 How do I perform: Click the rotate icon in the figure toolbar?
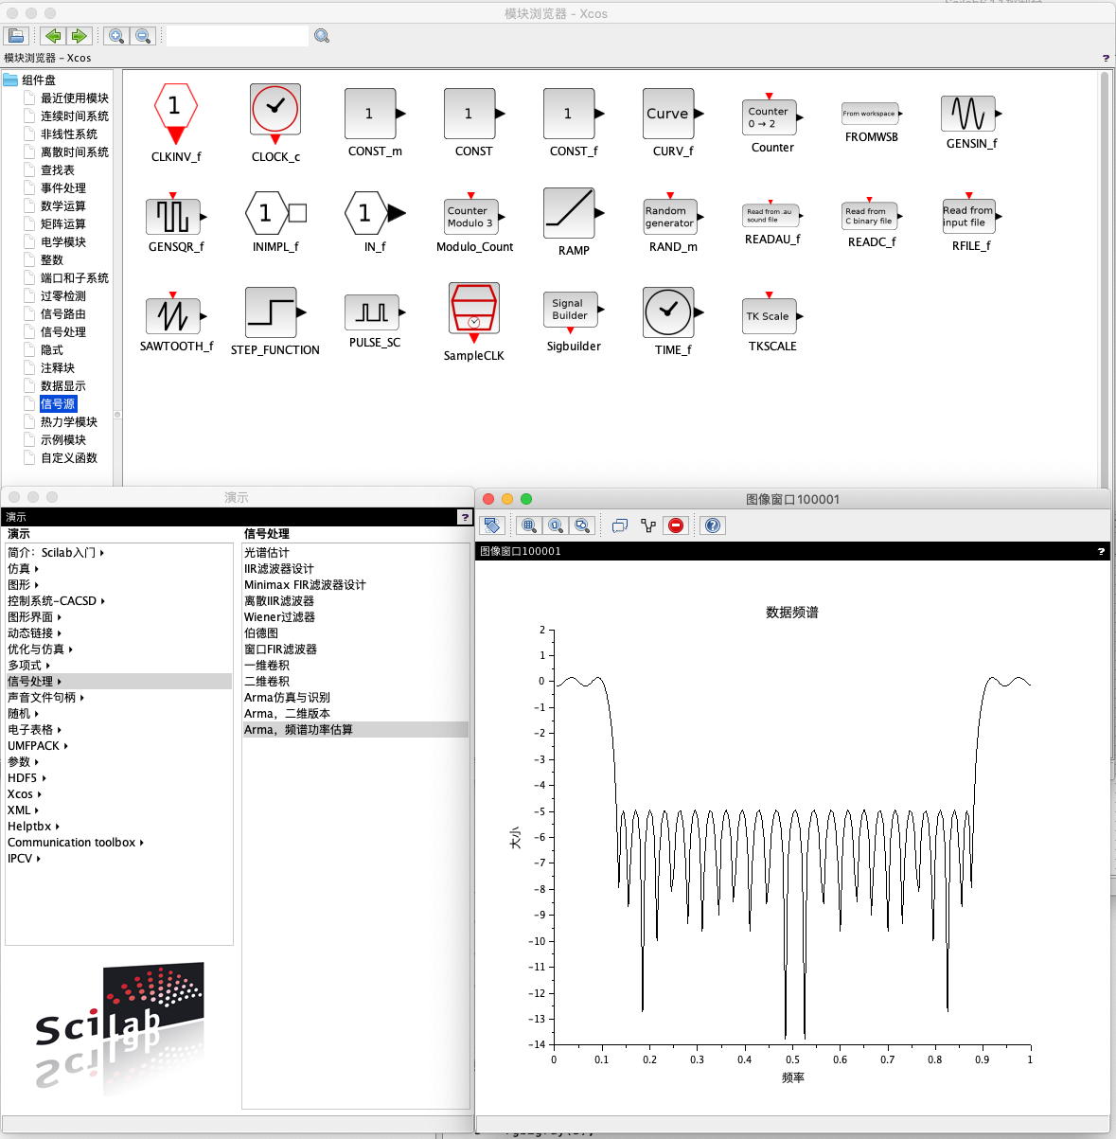[491, 525]
